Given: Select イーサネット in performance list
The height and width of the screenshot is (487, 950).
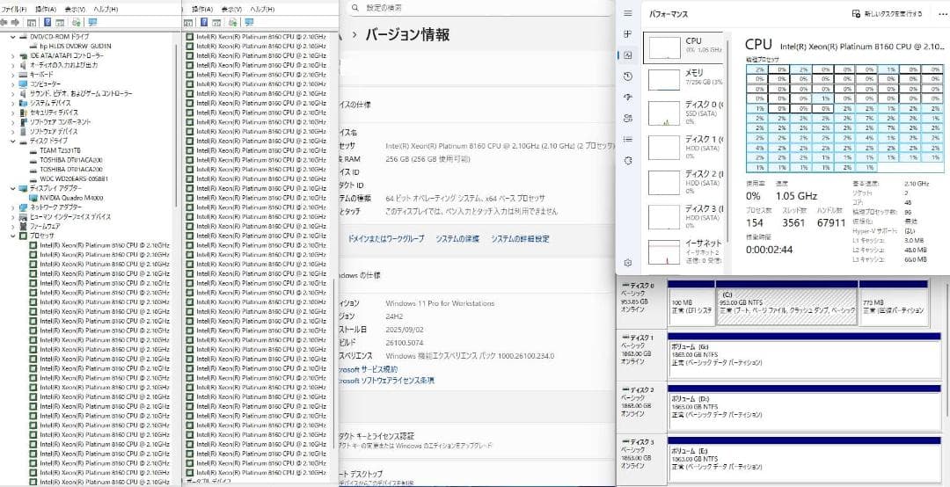Looking at the screenshot, I should click(685, 252).
